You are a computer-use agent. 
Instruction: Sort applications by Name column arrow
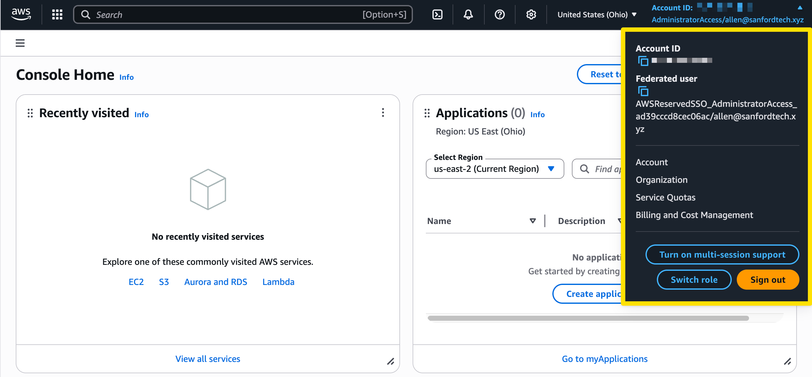tap(533, 221)
